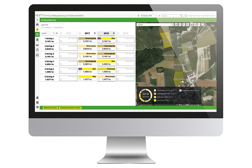Click the 2016 year column header

coord(68,33)
